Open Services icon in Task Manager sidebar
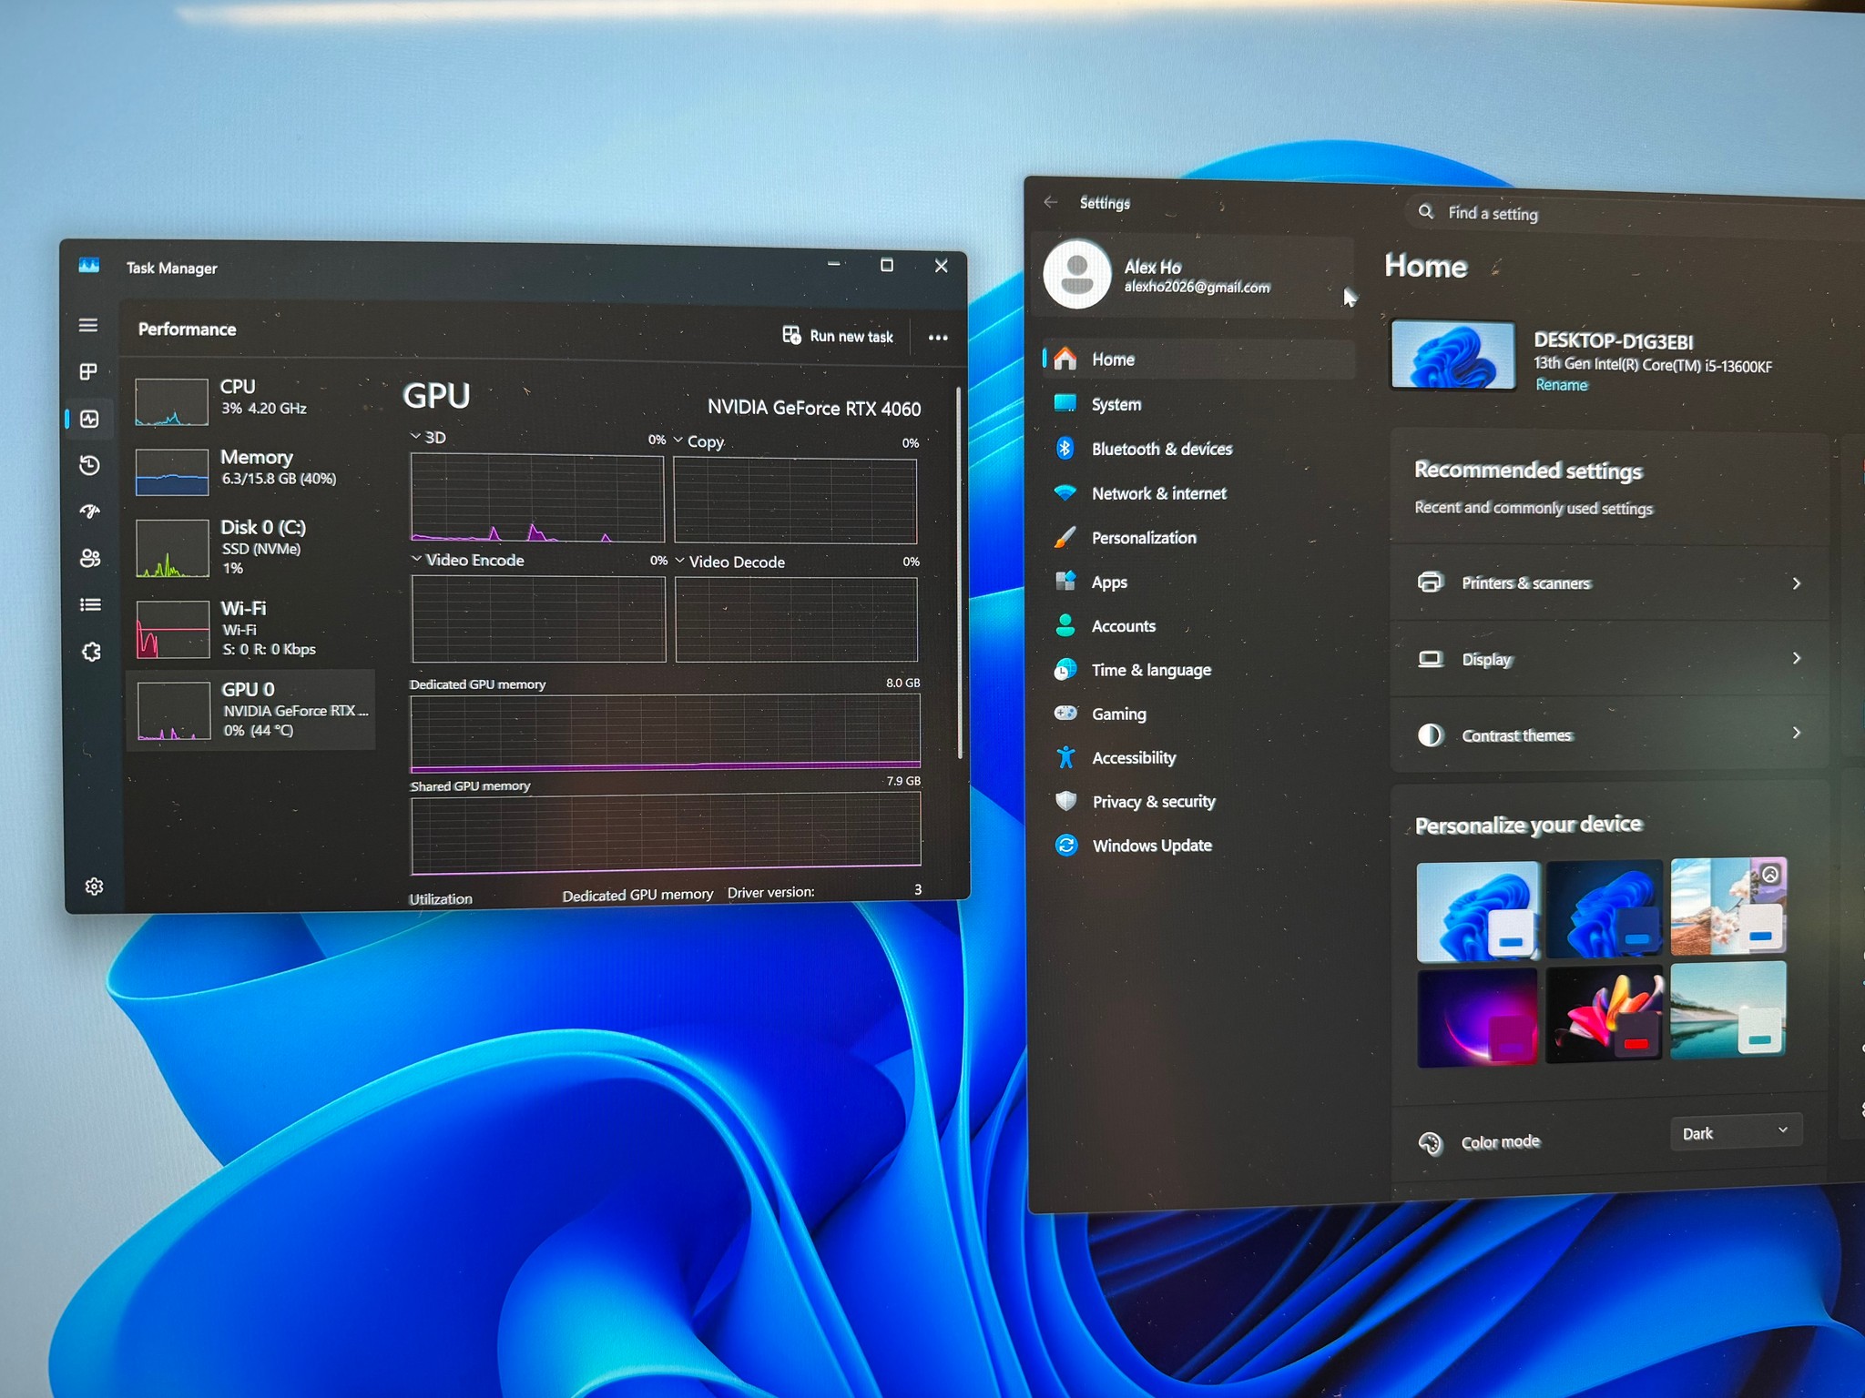Image resolution: width=1865 pixels, height=1398 pixels. point(91,651)
